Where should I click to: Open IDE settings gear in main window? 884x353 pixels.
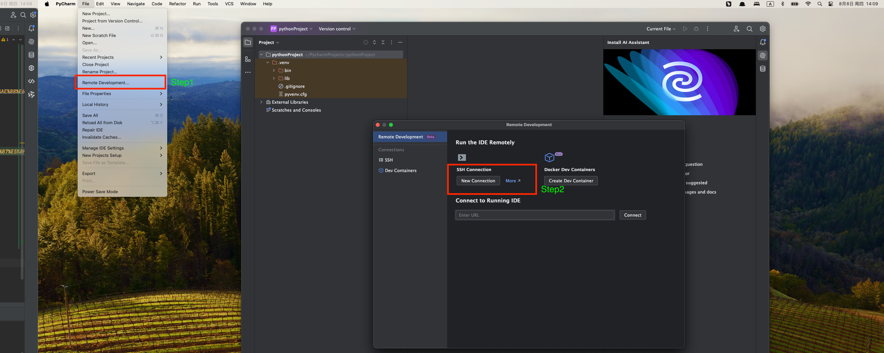762,29
